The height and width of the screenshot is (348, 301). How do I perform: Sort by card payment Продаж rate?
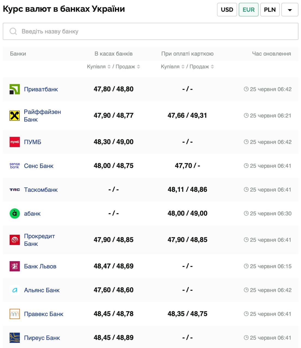tap(212, 67)
